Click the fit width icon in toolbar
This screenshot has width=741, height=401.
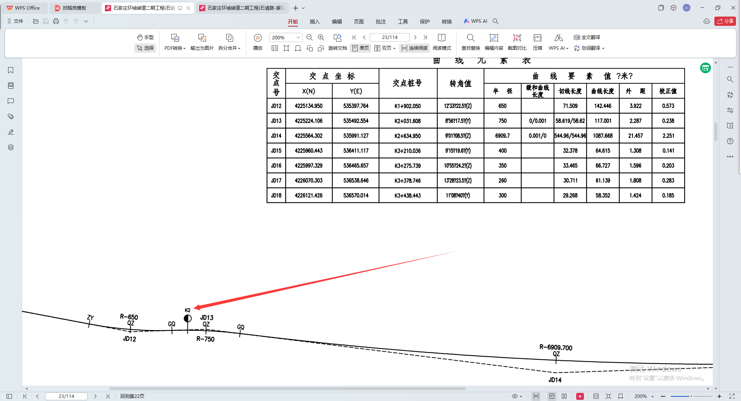pyautogui.click(x=298, y=48)
